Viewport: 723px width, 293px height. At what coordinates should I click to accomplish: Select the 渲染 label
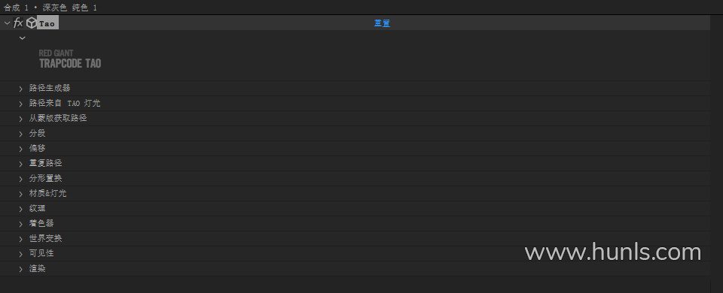(38, 269)
